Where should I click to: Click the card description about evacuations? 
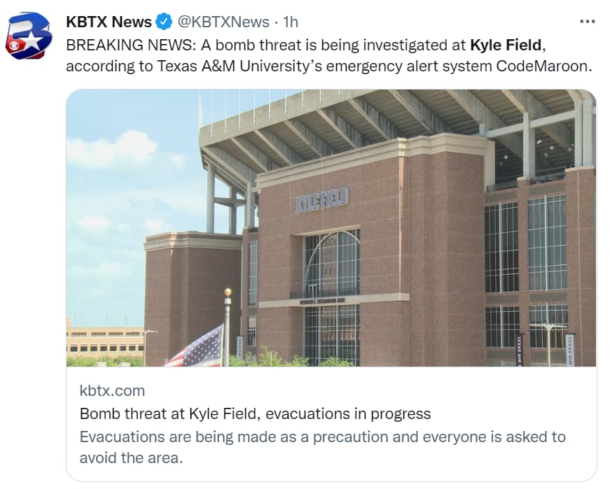coord(322,447)
